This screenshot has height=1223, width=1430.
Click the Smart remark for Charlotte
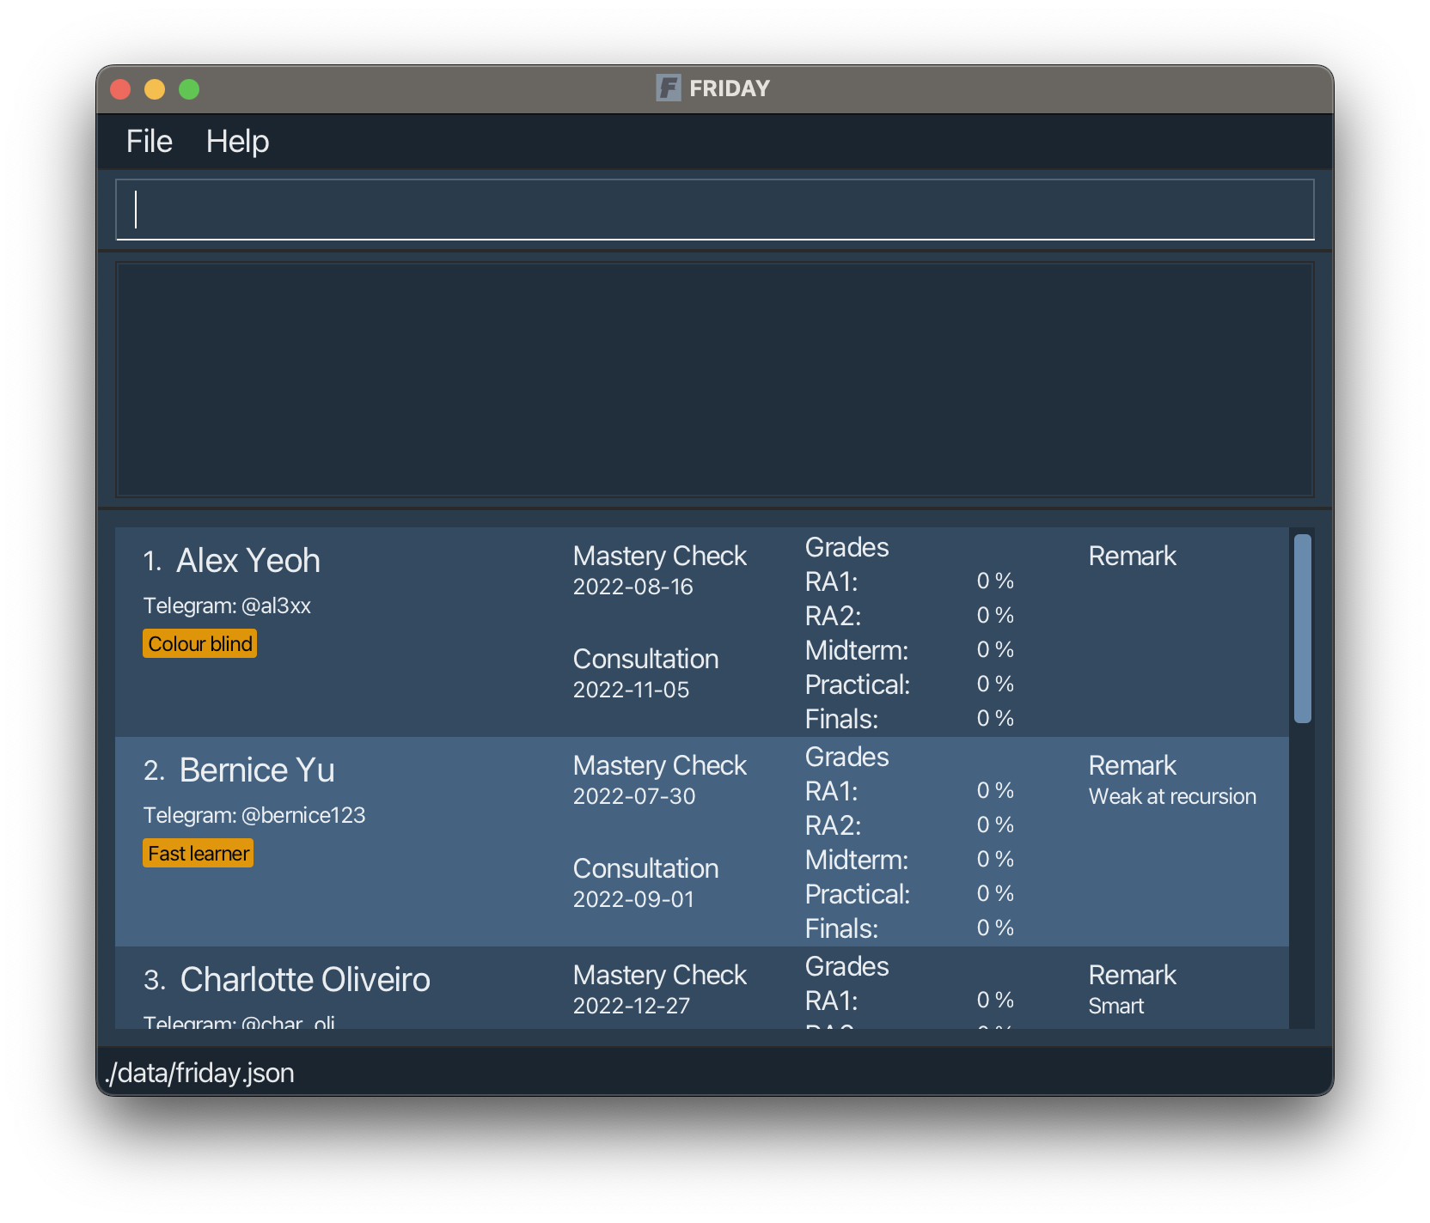click(x=1116, y=1006)
